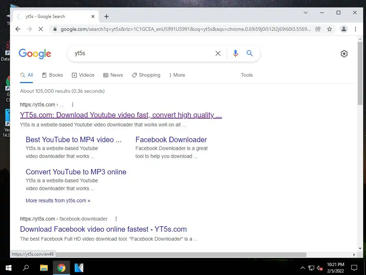The width and height of the screenshot is (366, 275).
Task: Share this page icon in address bar
Action: pos(318,29)
